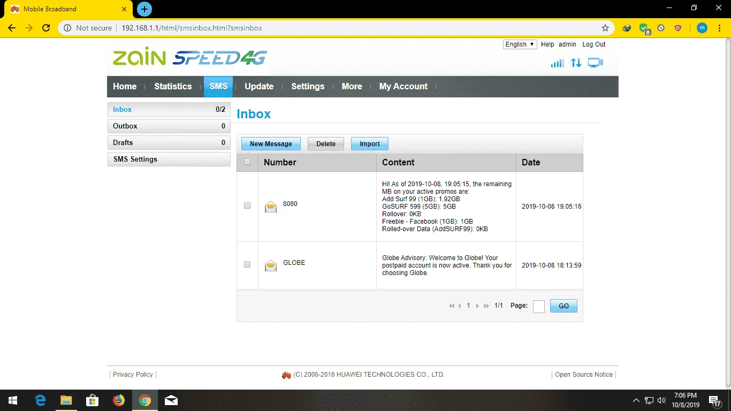Click the data transfer up-down arrows icon
This screenshot has width=731, height=411.
576,63
